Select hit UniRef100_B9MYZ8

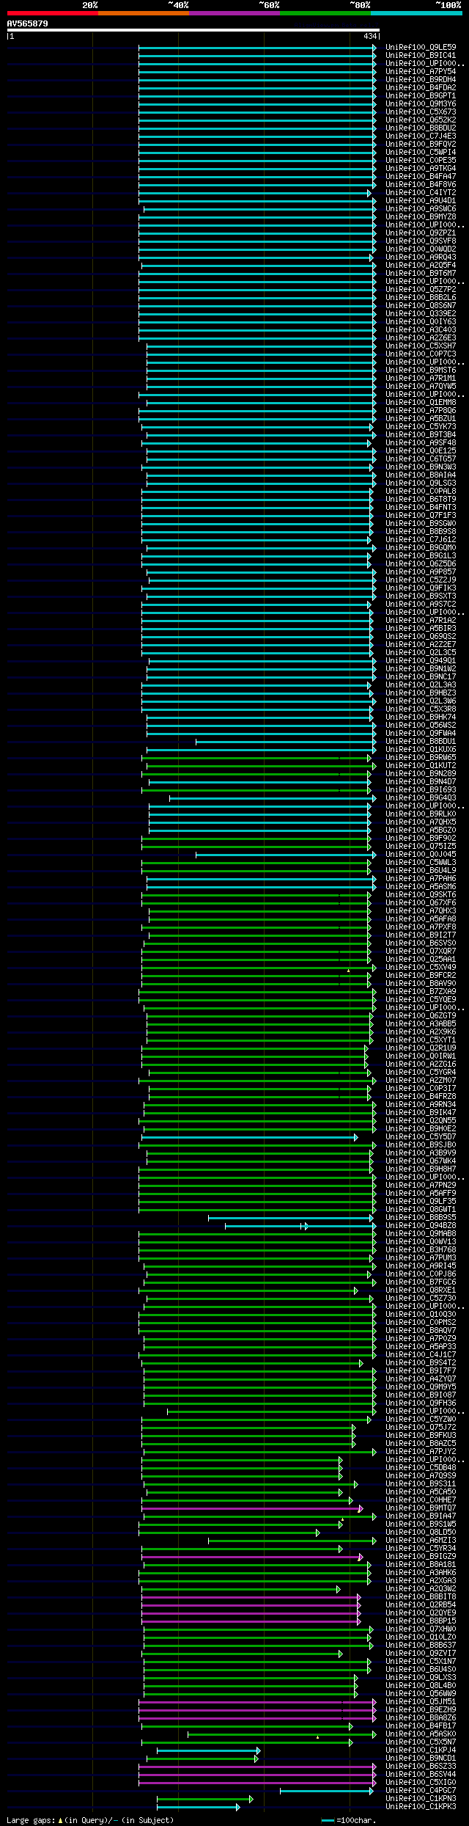pos(421,216)
